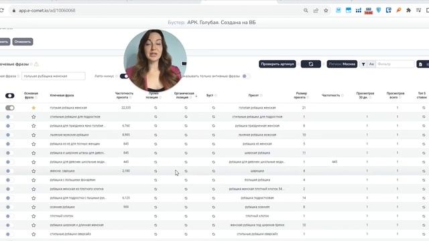Refresh promo position for рубашка с большими фонарями
Screen dimensions: 429x241
coord(156,180)
